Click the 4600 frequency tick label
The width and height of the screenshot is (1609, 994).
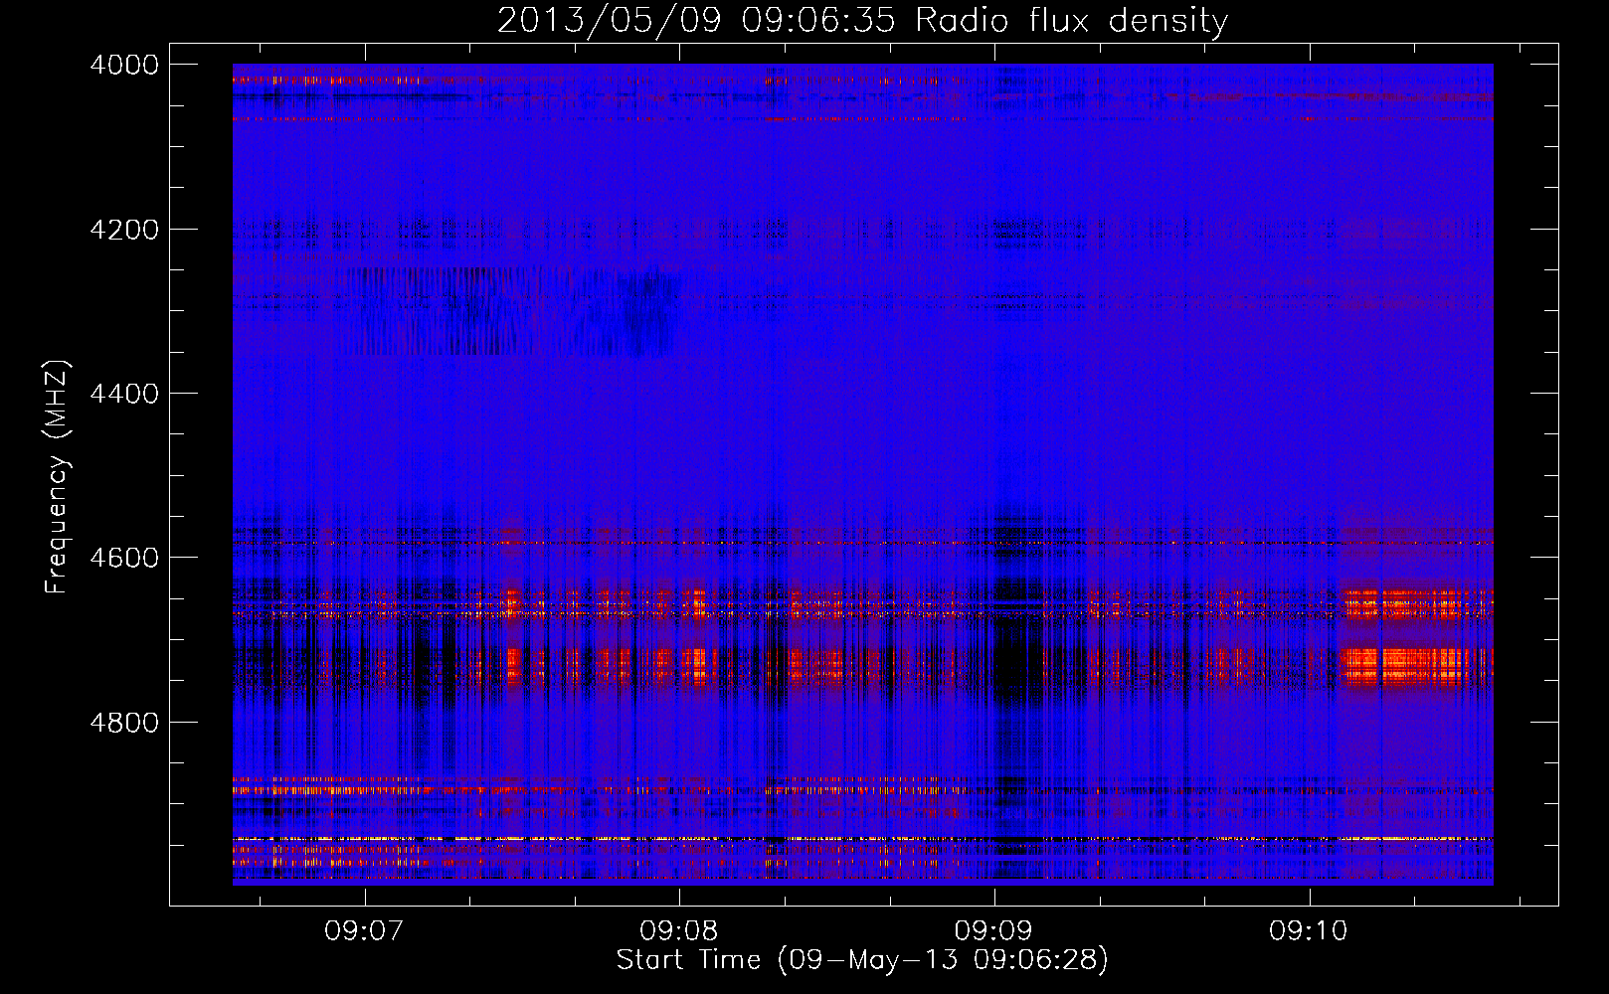click(x=124, y=558)
